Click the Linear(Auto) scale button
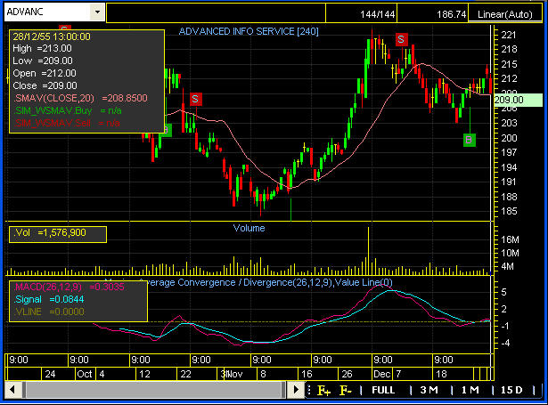Viewport: 548px width, 405px height. [x=505, y=14]
